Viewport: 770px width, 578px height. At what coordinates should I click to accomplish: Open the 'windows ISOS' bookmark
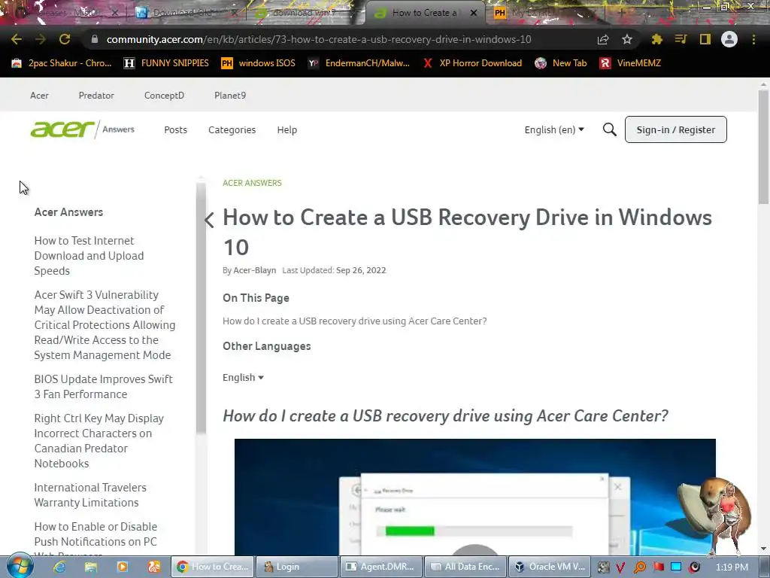coord(259,63)
